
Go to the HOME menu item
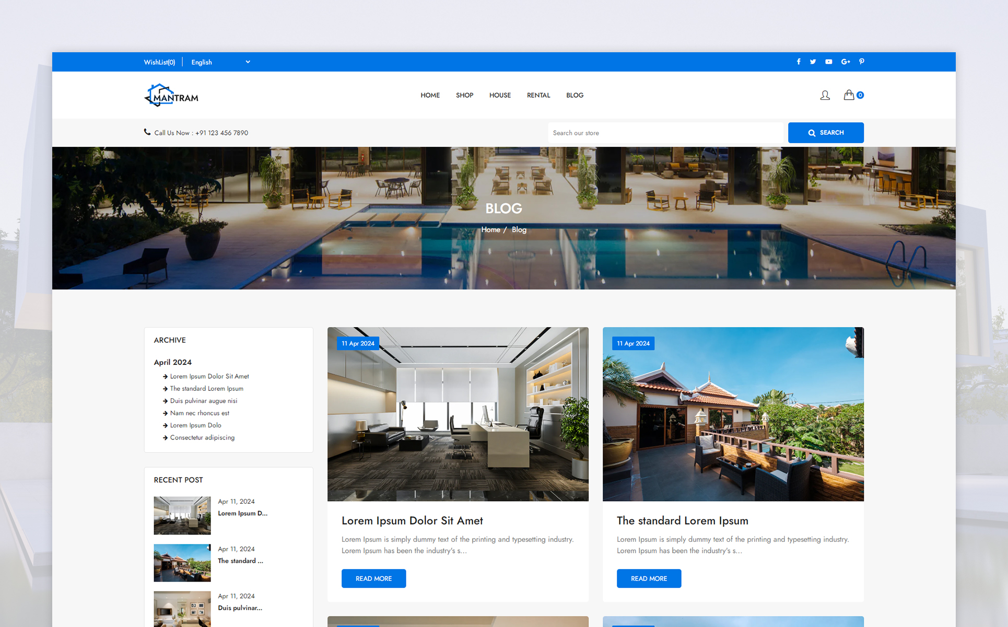[430, 95]
